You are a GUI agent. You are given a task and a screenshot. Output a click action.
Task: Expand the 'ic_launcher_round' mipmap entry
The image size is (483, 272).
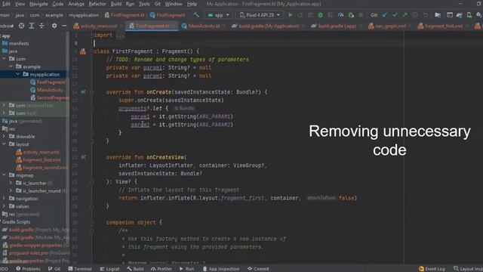[11, 190]
